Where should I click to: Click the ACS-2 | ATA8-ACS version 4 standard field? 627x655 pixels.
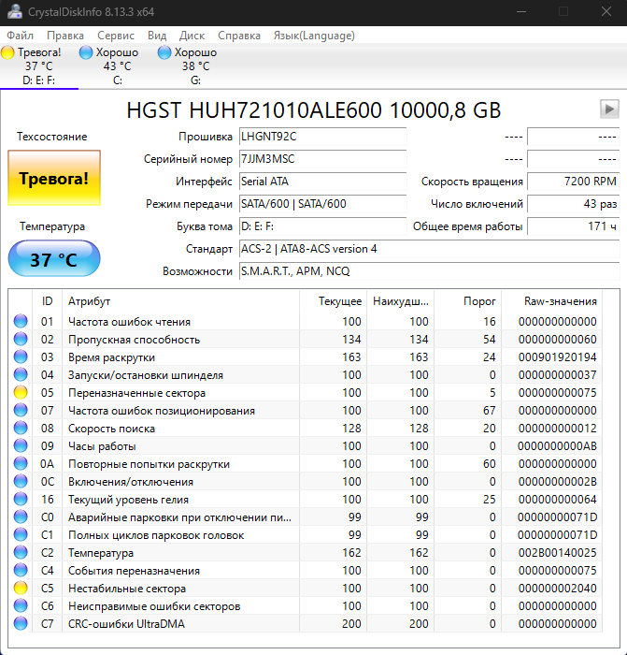(x=429, y=249)
